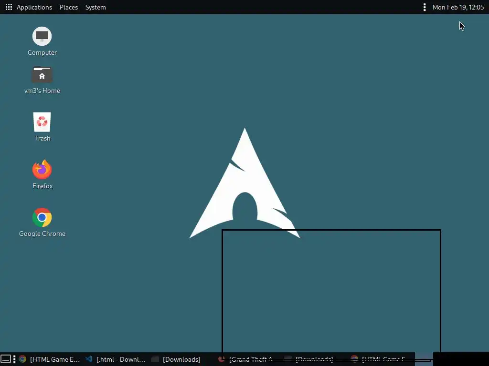Open the System menu
Image resolution: width=489 pixels, height=366 pixels.
[x=96, y=7]
